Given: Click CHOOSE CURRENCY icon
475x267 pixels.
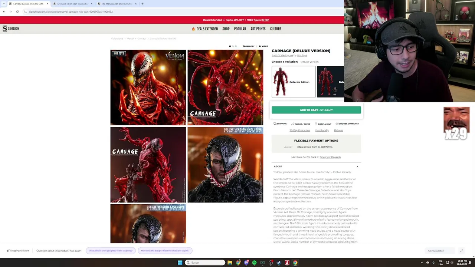Looking at the screenshot, I should click(x=347, y=124).
